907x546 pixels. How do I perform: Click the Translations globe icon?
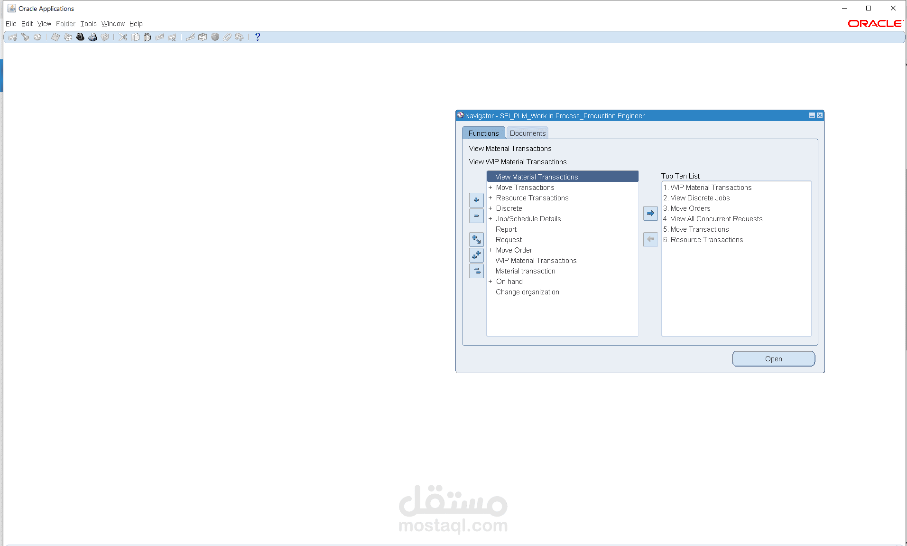pyautogui.click(x=215, y=37)
